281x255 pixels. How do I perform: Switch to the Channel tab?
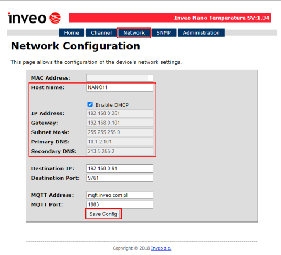(101, 32)
